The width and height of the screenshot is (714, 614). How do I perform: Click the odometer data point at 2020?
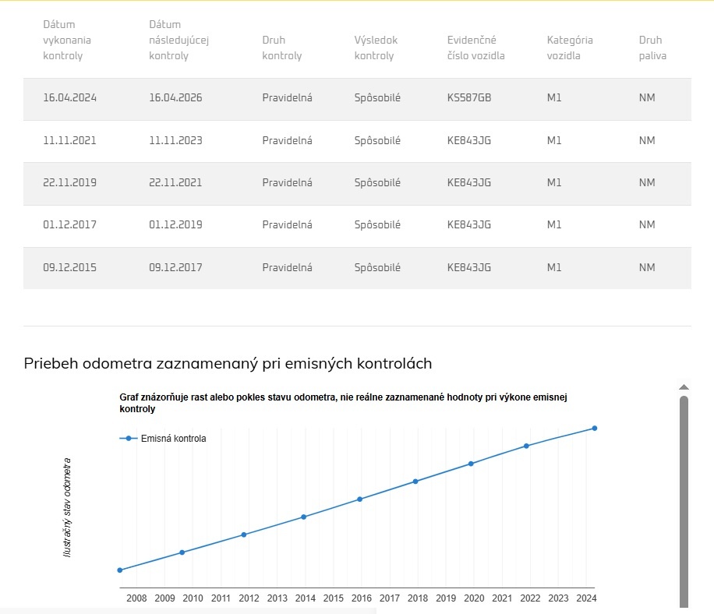coord(471,464)
